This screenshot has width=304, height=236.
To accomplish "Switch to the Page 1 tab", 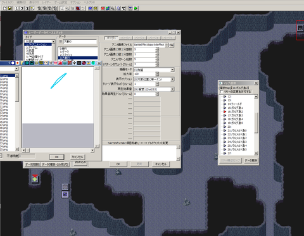I will click(111, 38).
